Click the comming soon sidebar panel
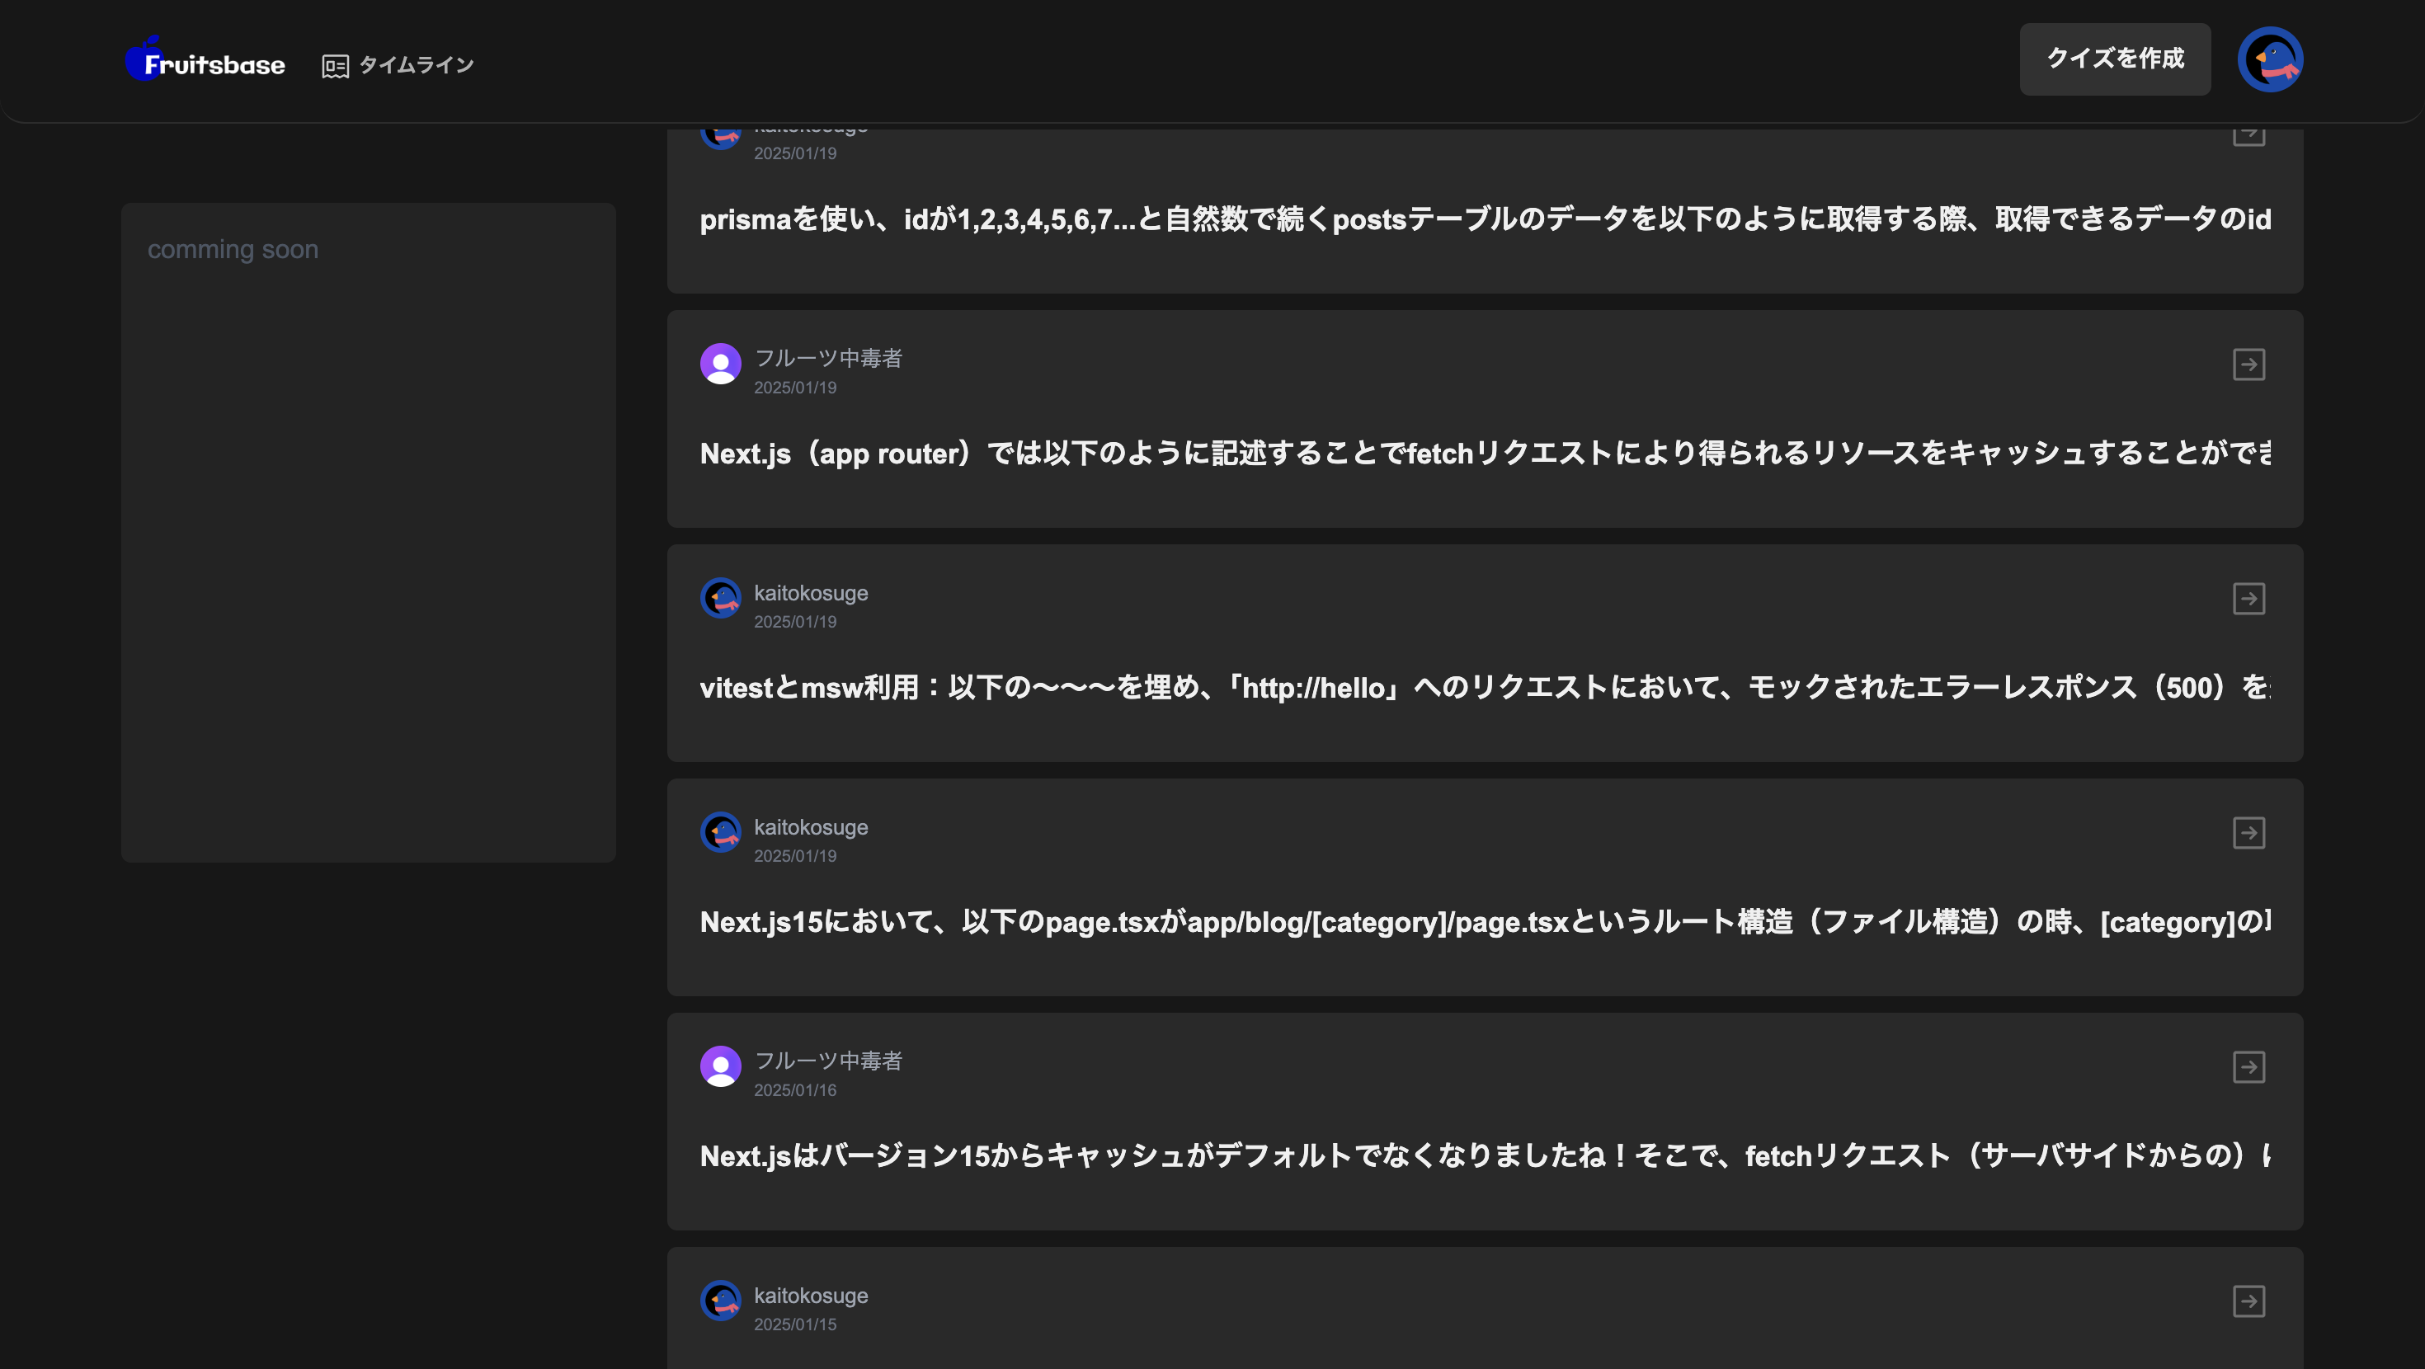Screen dimensions: 2425x1369 368,532
